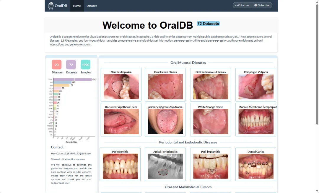Click the globe icon in Global User
319x193 pixels.
click(x=255, y=5)
